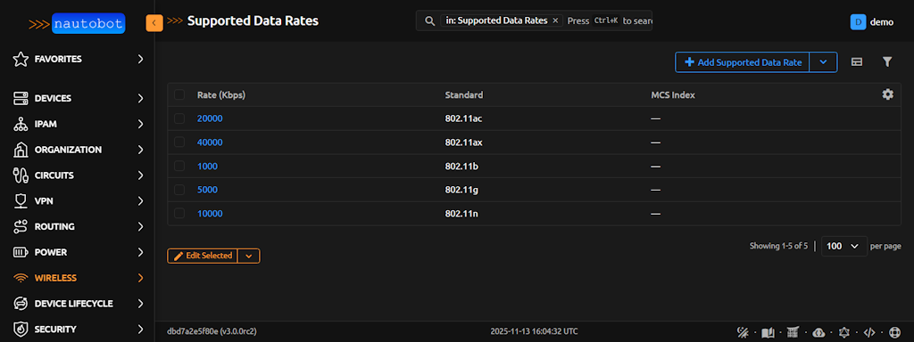Toggle light/dark theme icon in footer

743,332
